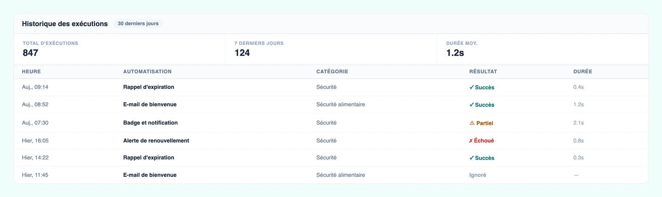The height and width of the screenshot is (197, 662).
Task: Click the 1.2s duration in the 08:52 row
Action: 578,104
